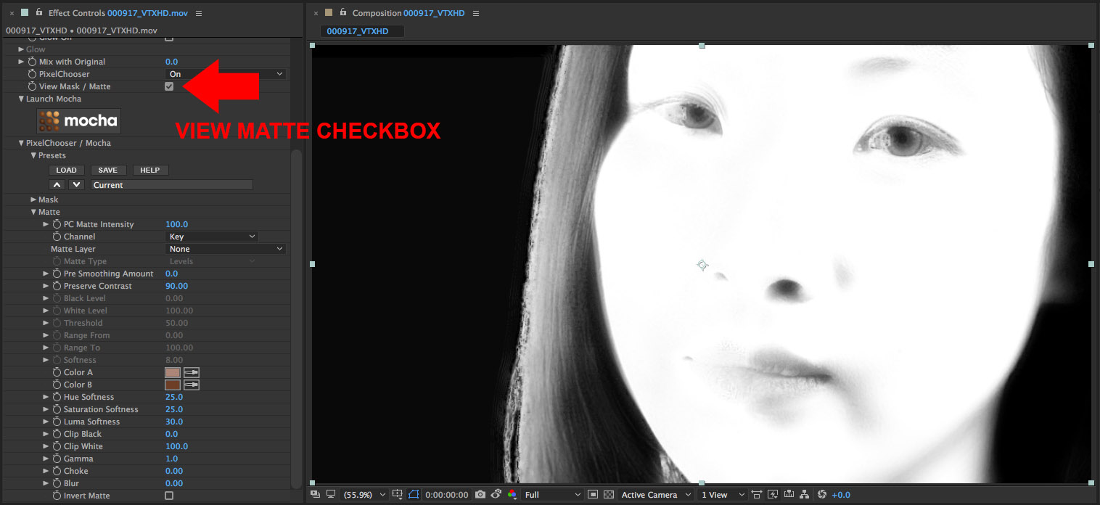Open the Channel dropdown set to Key
1100x505 pixels.
(212, 237)
